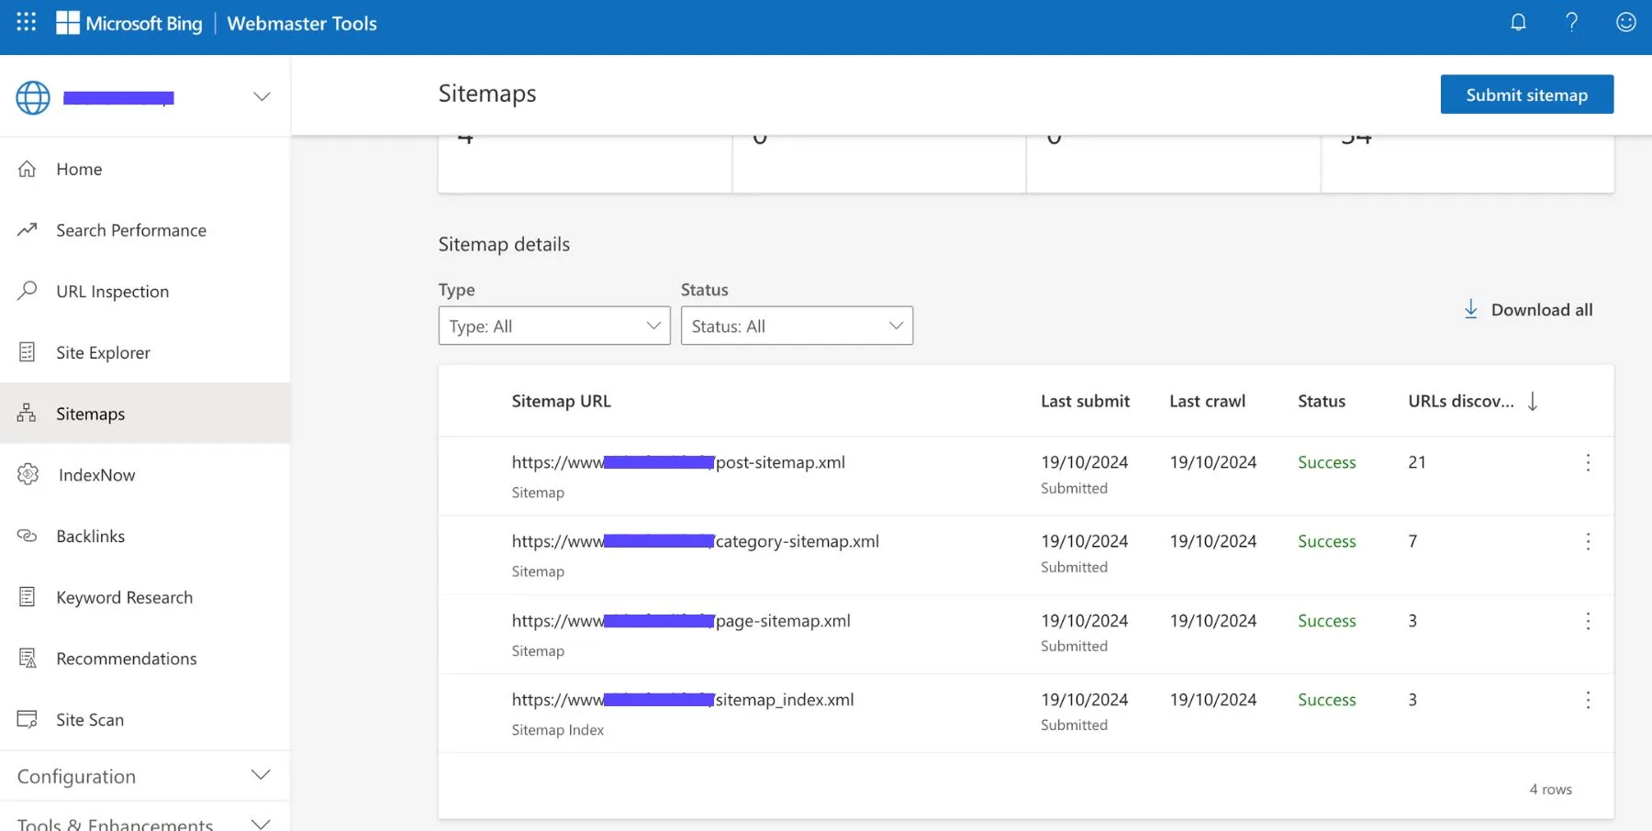The height and width of the screenshot is (831, 1652).
Task: Open URL Inspection page
Action: [x=145, y=292]
